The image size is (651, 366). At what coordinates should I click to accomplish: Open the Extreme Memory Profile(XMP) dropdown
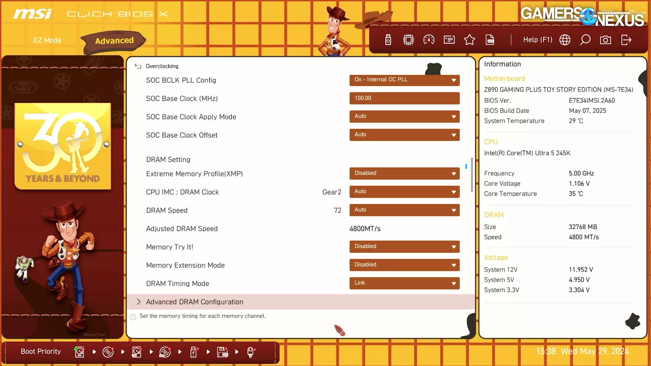404,173
